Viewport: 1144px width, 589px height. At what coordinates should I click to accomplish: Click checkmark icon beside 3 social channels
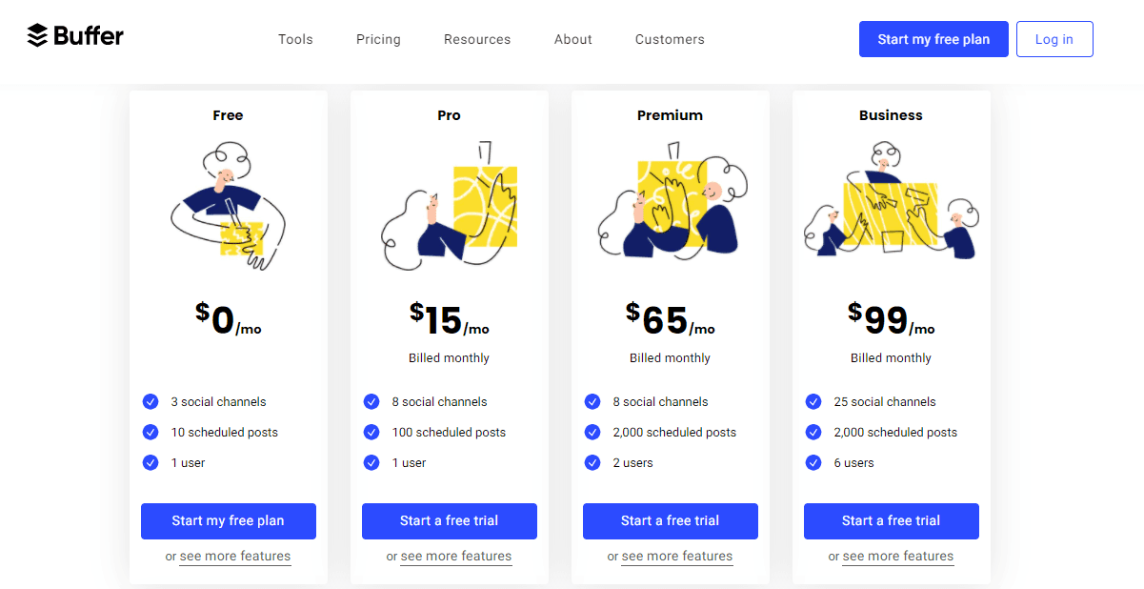click(151, 401)
